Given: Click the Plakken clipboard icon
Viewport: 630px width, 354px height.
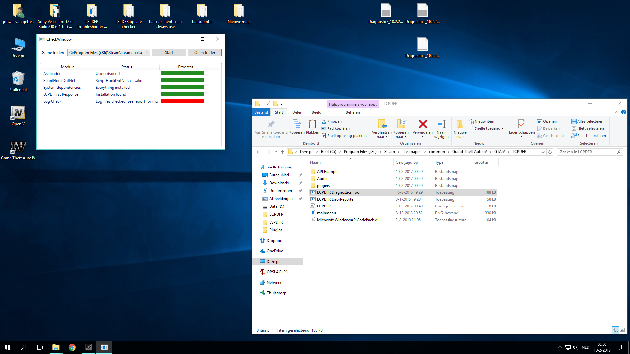Looking at the screenshot, I should (x=312, y=124).
